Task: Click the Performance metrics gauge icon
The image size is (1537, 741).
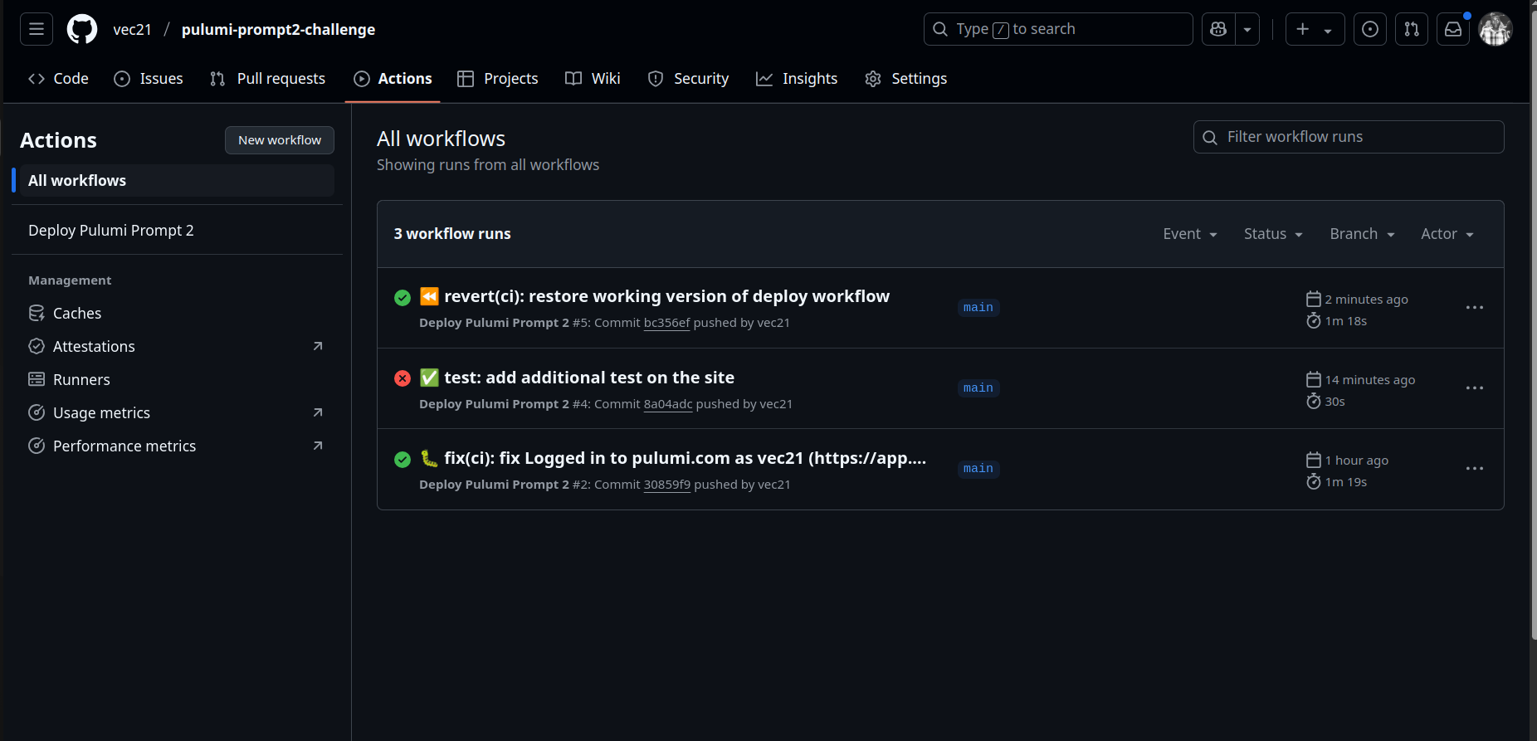Action: click(x=37, y=446)
